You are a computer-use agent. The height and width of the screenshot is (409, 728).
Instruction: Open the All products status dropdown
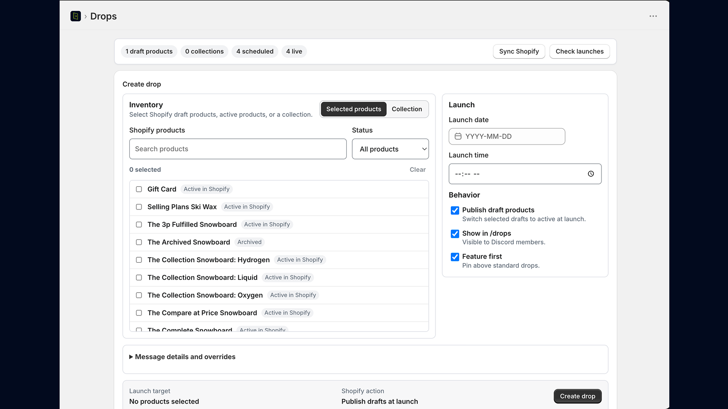[390, 149]
